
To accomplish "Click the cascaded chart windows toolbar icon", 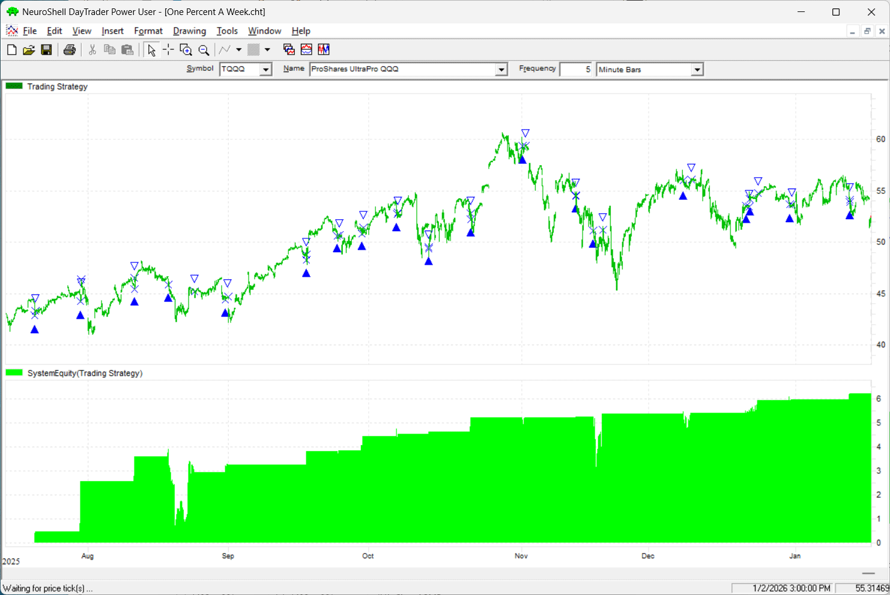I will point(289,50).
